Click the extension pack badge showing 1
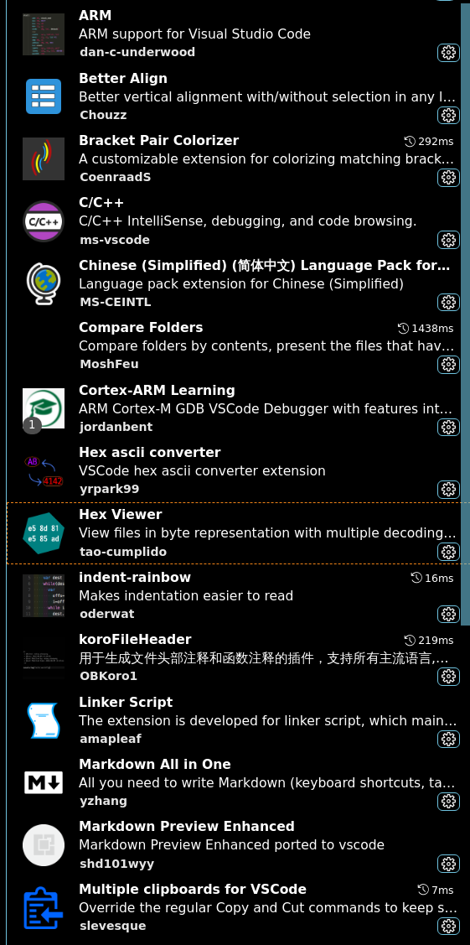Image resolution: width=470 pixels, height=945 pixels. [32, 425]
